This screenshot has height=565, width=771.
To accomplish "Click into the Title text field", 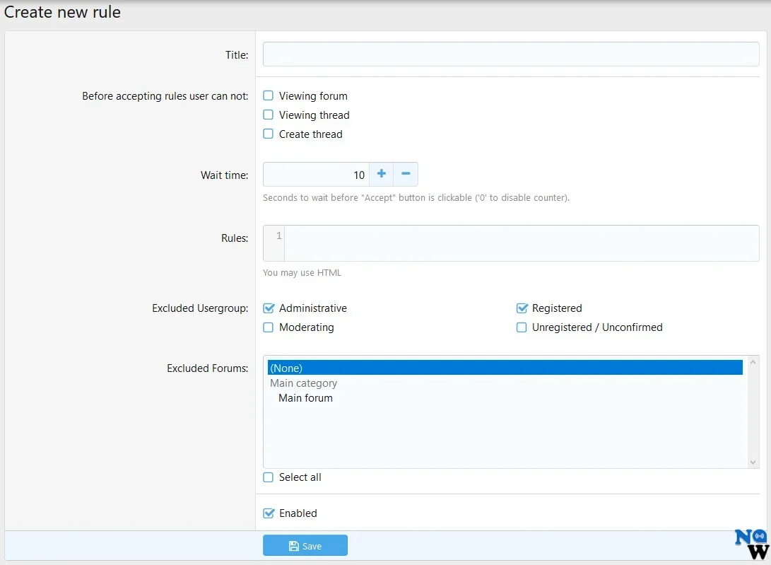I will click(x=511, y=54).
